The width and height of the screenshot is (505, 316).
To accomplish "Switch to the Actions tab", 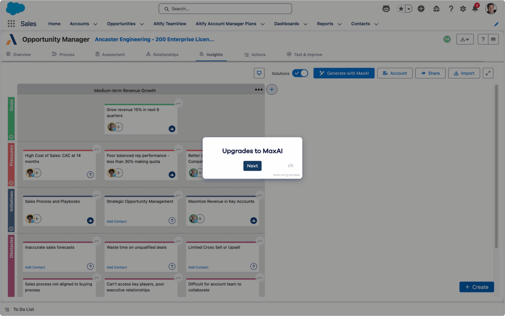I will click(255, 54).
